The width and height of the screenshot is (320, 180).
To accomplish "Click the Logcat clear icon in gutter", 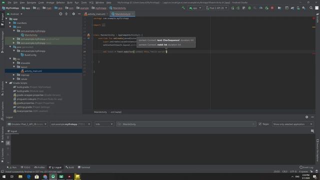I will tap(8, 137).
